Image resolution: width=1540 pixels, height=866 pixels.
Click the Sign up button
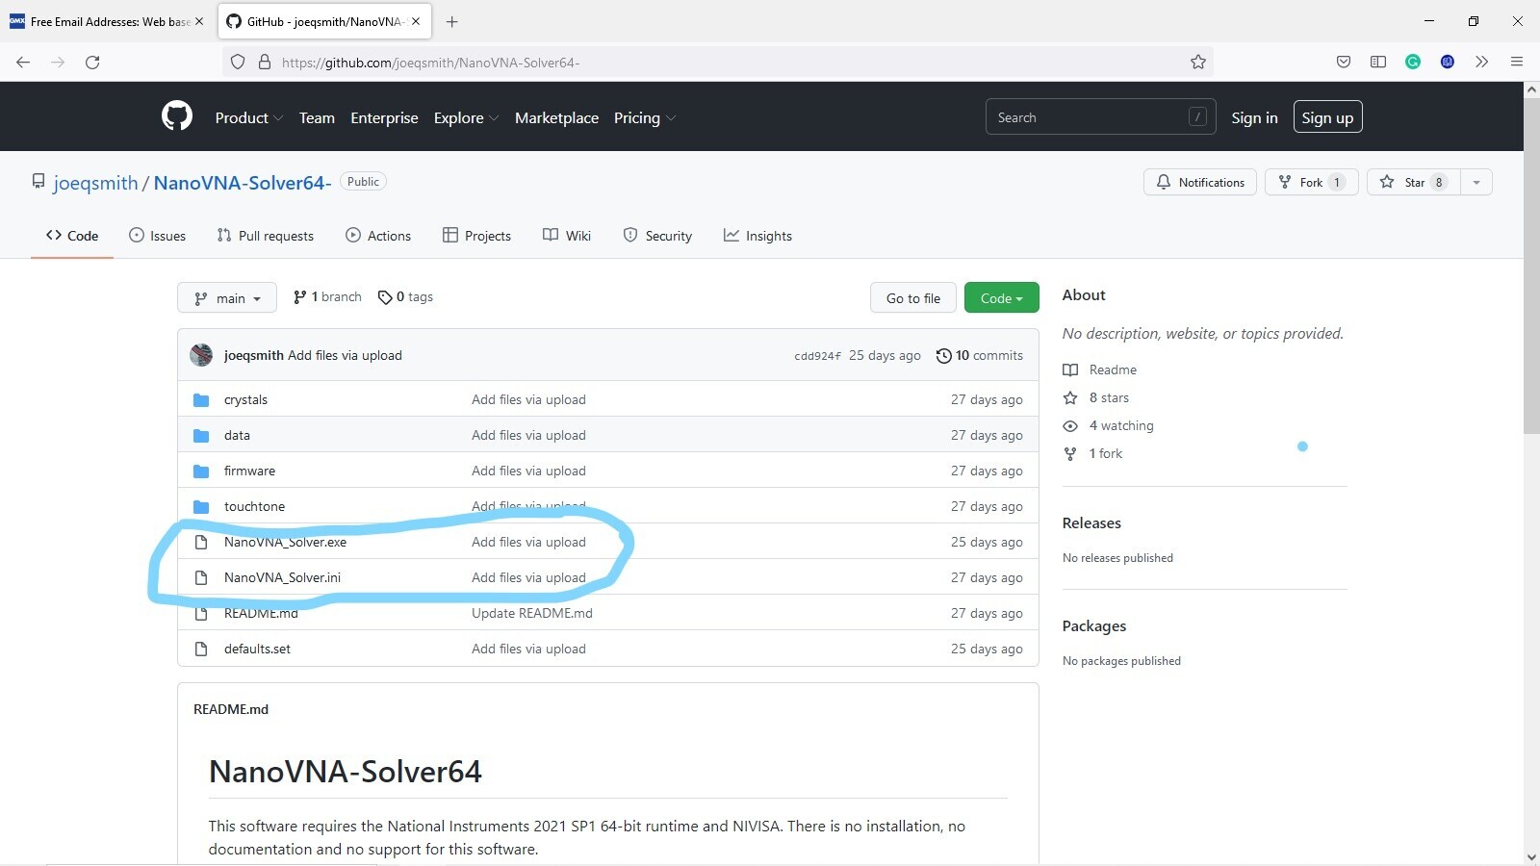click(x=1327, y=117)
